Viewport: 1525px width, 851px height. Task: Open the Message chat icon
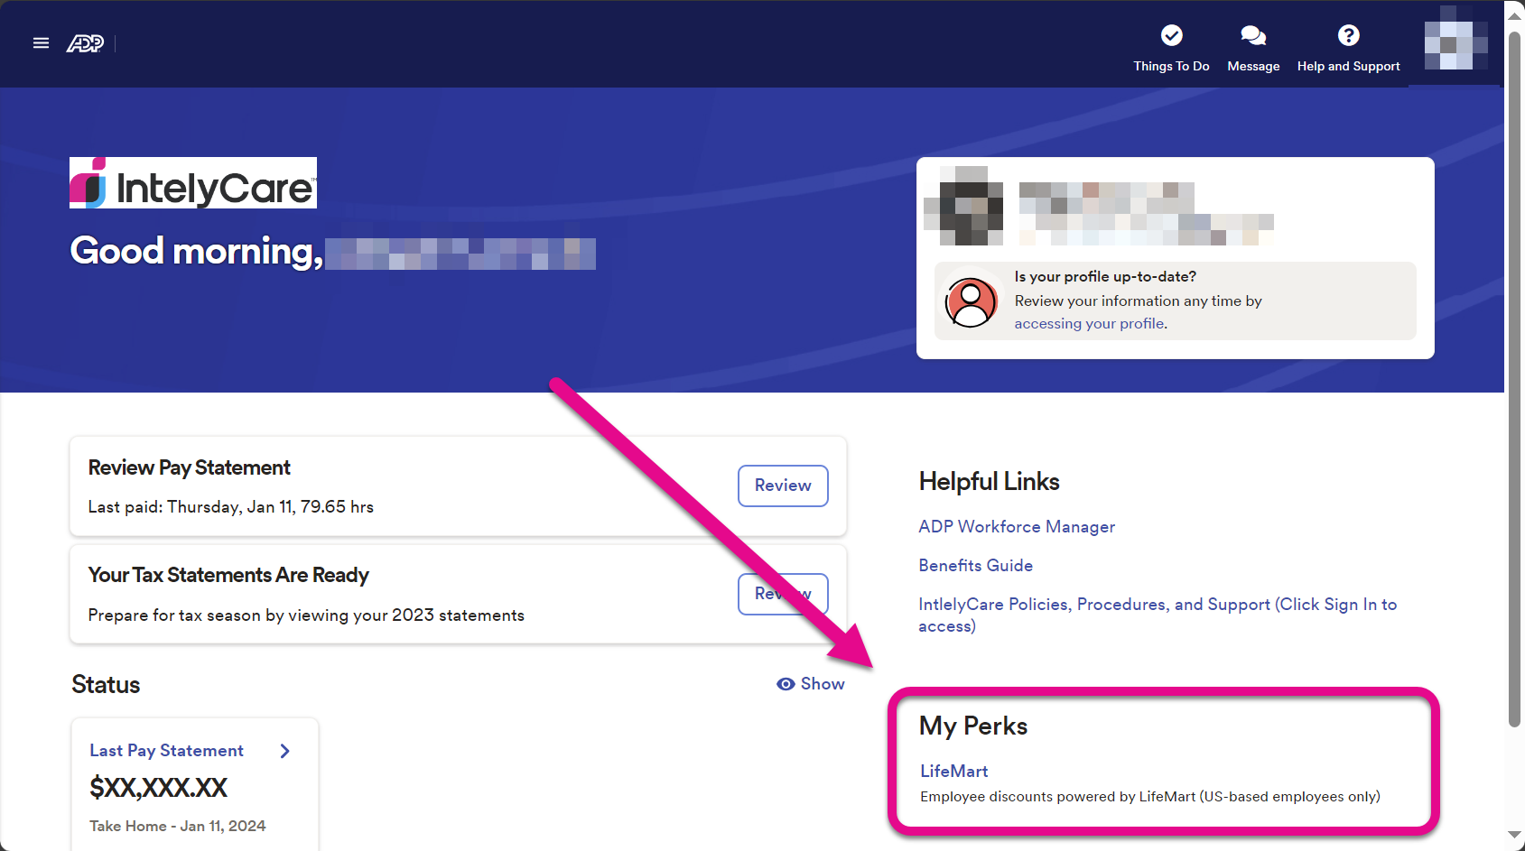(1253, 35)
